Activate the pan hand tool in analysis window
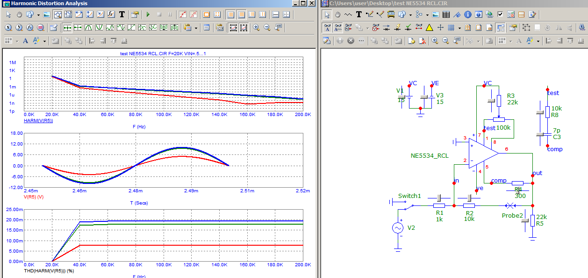588x278 pixels. tap(20, 15)
